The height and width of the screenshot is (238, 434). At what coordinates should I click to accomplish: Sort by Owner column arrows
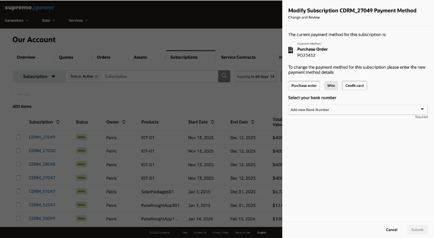(x=124, y=122)
